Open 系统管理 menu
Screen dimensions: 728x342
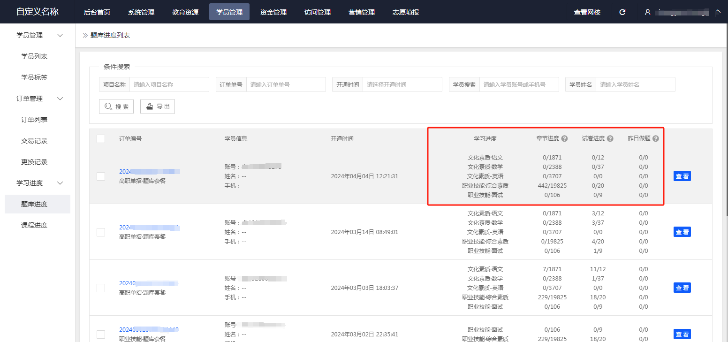pyautogui.click(x=141, y=12)
